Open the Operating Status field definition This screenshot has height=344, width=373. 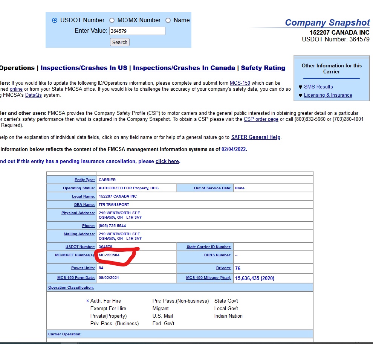coord(79,187)
